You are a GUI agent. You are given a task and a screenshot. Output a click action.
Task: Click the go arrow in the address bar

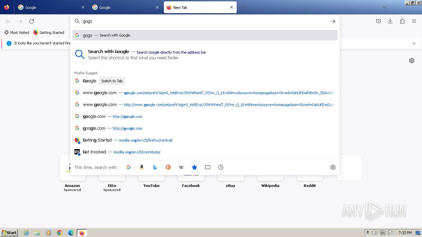[x=333, y=21]
